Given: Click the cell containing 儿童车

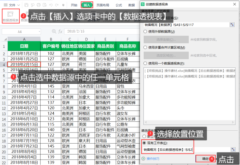Looking at the screenshot, I should coord(128,64).
